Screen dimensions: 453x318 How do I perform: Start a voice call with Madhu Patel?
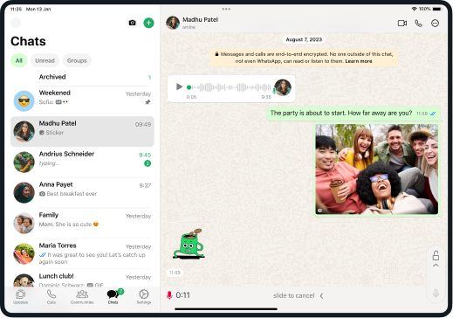(x=418, y=24)
